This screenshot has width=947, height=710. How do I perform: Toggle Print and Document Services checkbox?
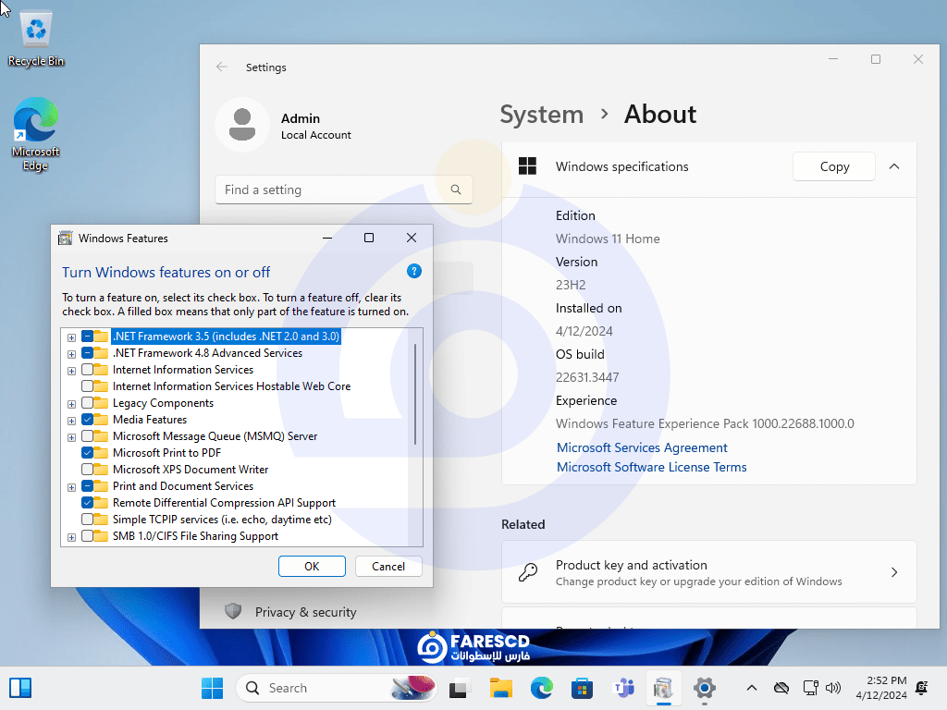[x=88, y=486]
